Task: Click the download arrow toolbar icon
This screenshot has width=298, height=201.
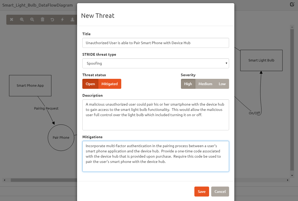Action: click(72, 19)
